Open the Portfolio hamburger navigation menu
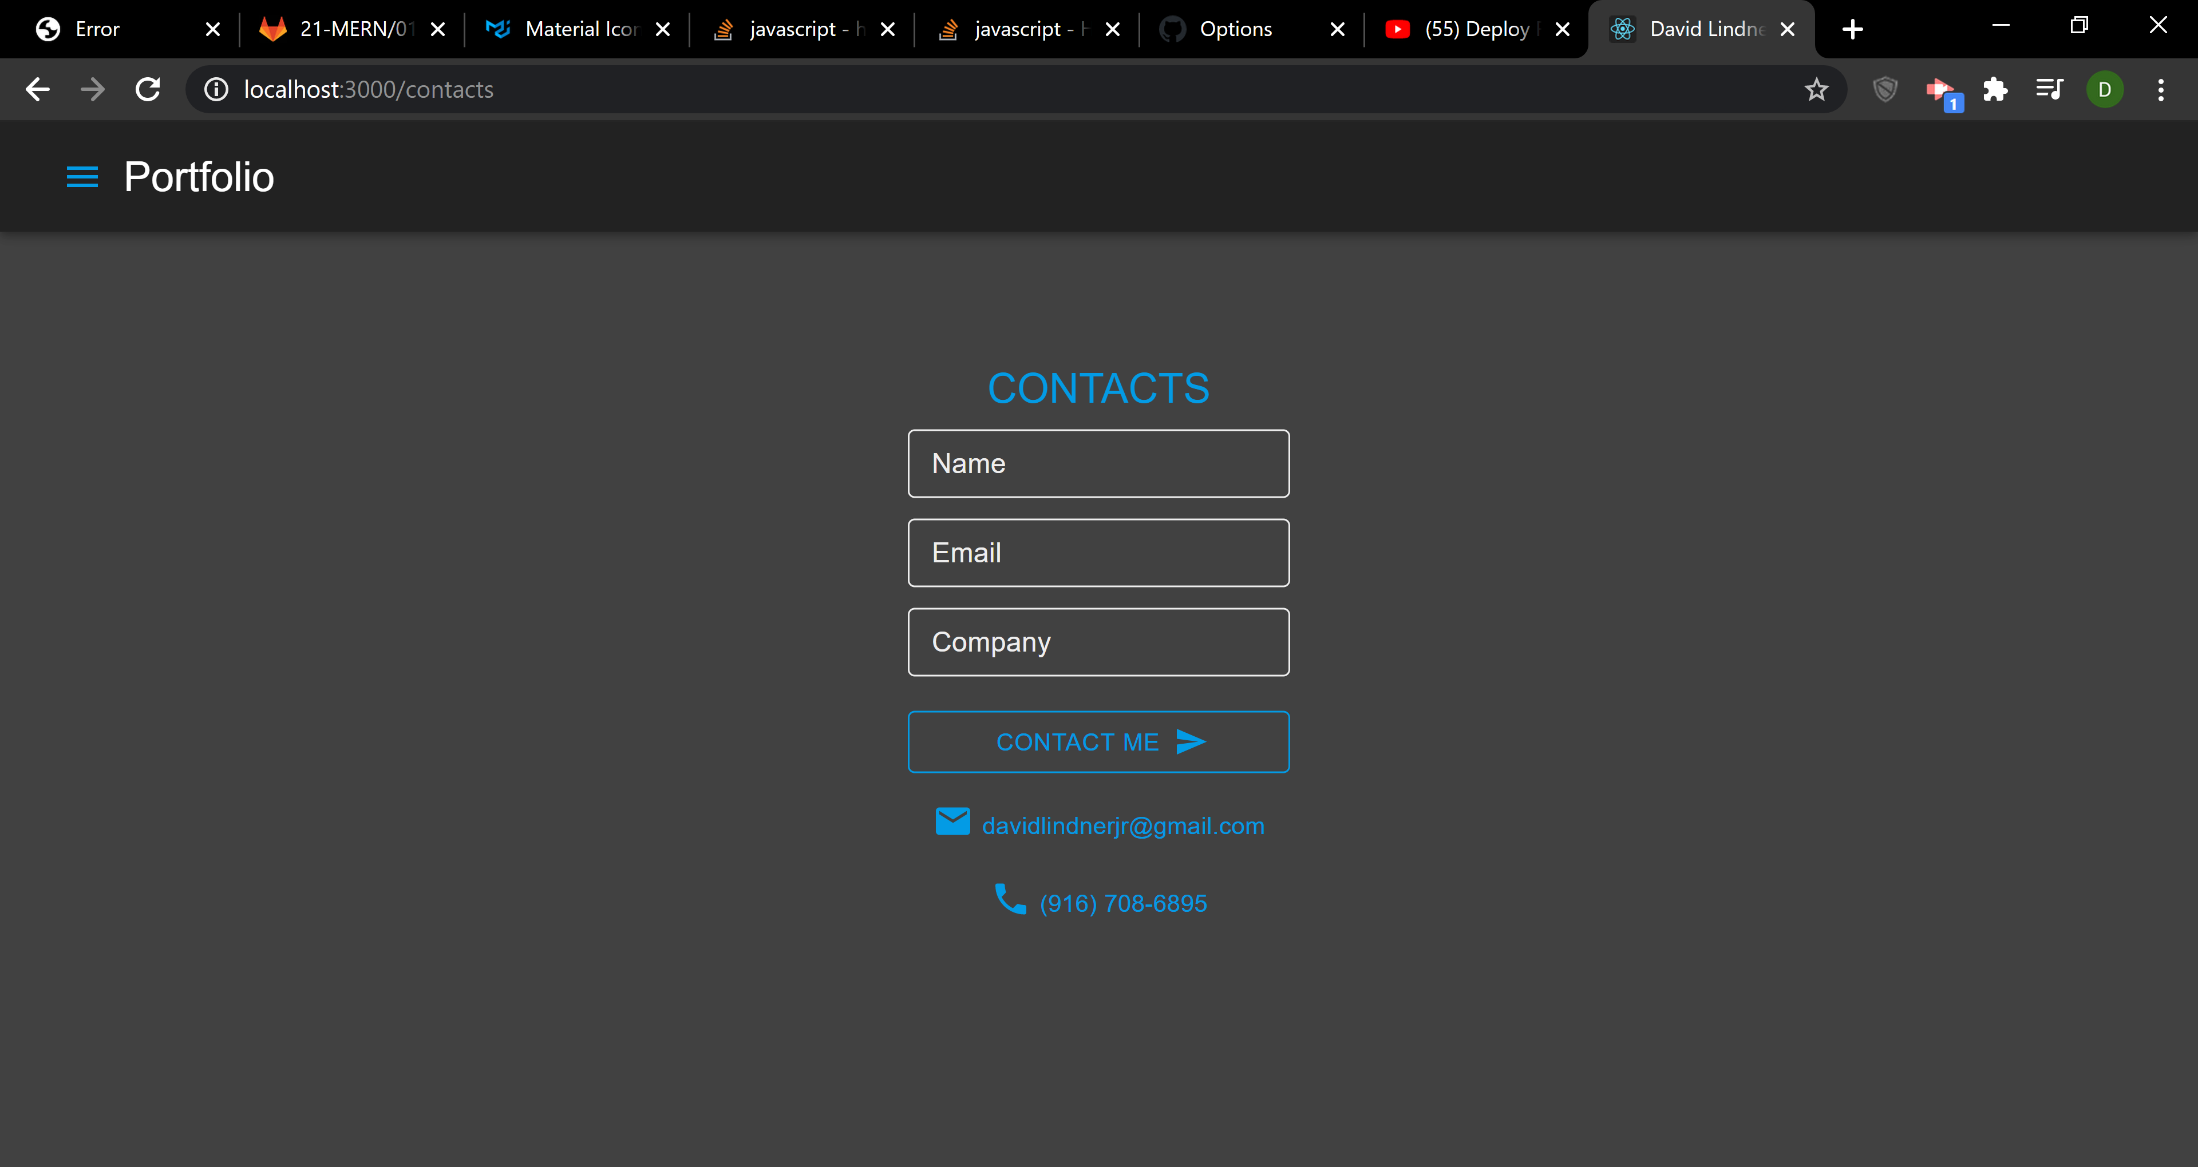The height and width of the screenshot is (1167, 2198). point(82,177)
